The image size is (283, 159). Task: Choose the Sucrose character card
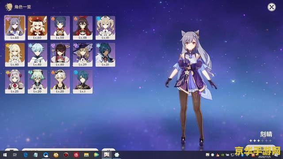pyautogui.click(x=37, y=82)
